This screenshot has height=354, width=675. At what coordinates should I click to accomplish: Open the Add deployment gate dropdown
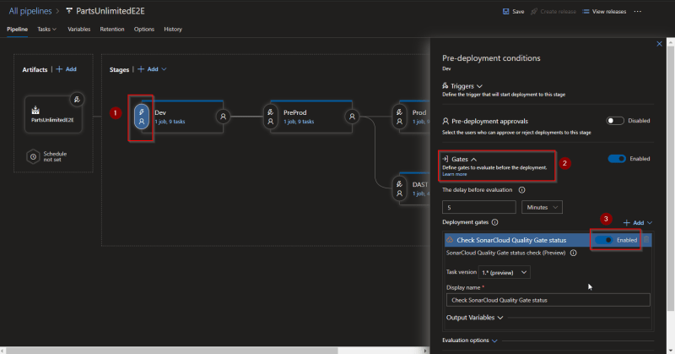point(638,222)
